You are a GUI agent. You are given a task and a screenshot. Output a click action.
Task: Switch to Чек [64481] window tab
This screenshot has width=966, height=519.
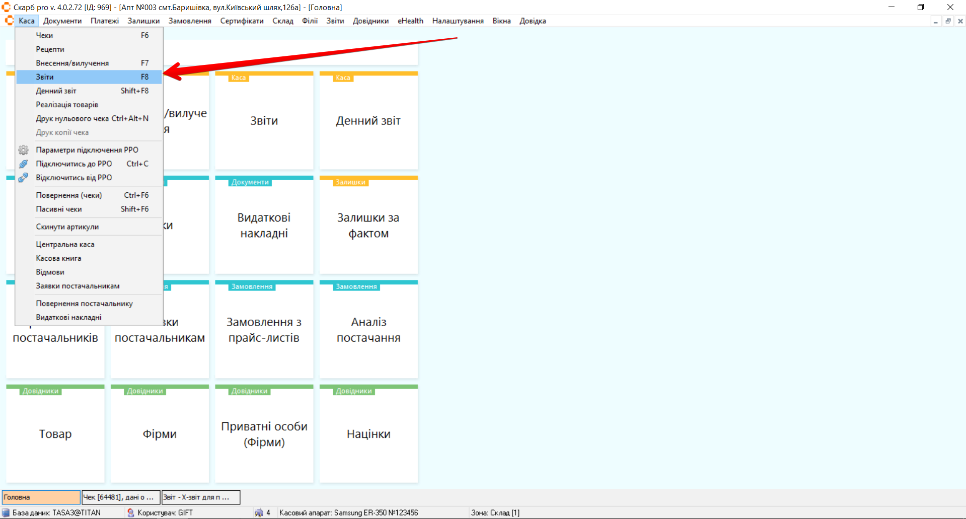click(x=121, y=497)
